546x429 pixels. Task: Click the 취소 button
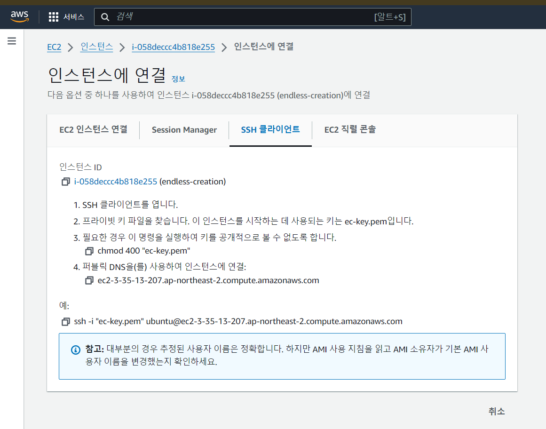[x=497, y=411]
